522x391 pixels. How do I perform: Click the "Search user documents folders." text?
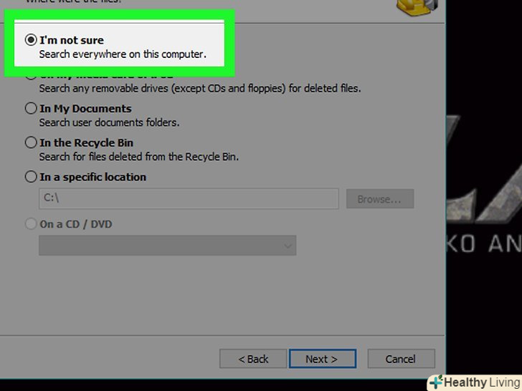click(x=109, y=122)
